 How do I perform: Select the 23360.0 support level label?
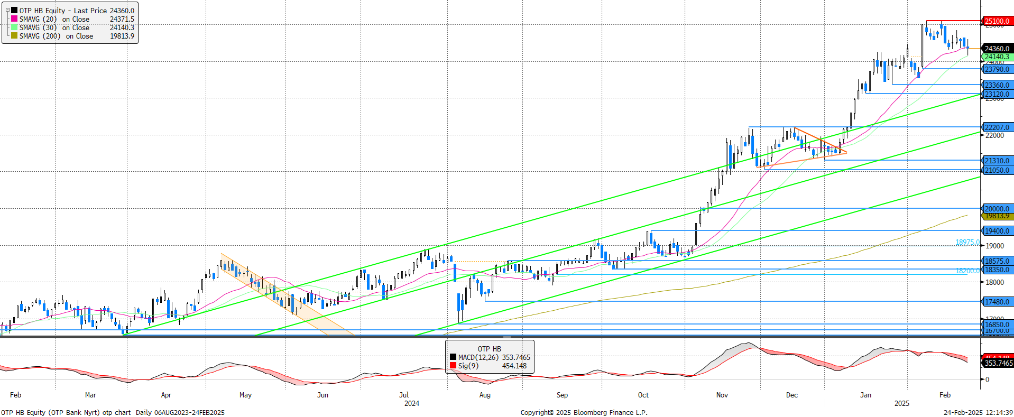click(997, 85)
